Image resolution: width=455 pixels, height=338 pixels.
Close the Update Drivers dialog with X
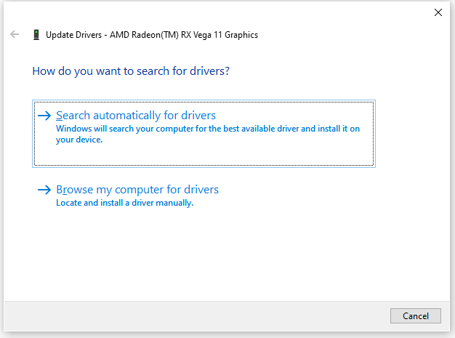pyautogui.click(x=438, y=12)
